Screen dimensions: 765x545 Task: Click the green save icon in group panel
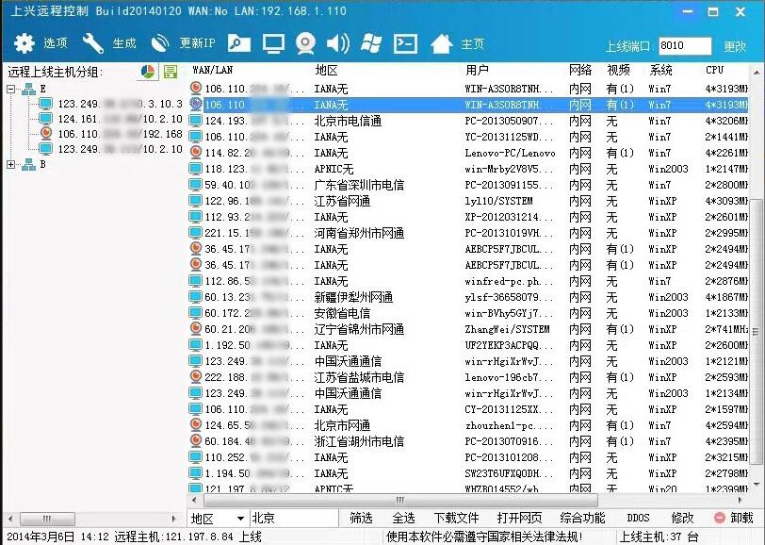171,72
